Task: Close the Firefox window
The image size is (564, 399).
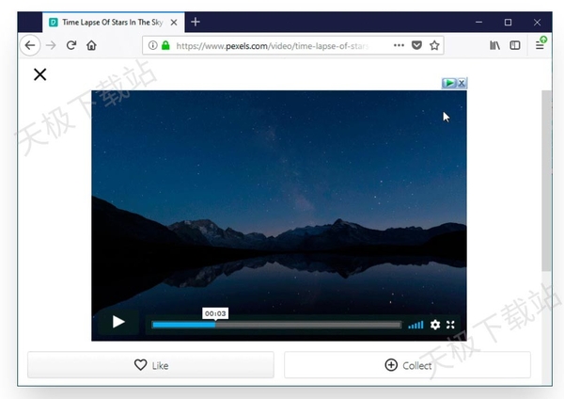Action: (x=537, y=23)
